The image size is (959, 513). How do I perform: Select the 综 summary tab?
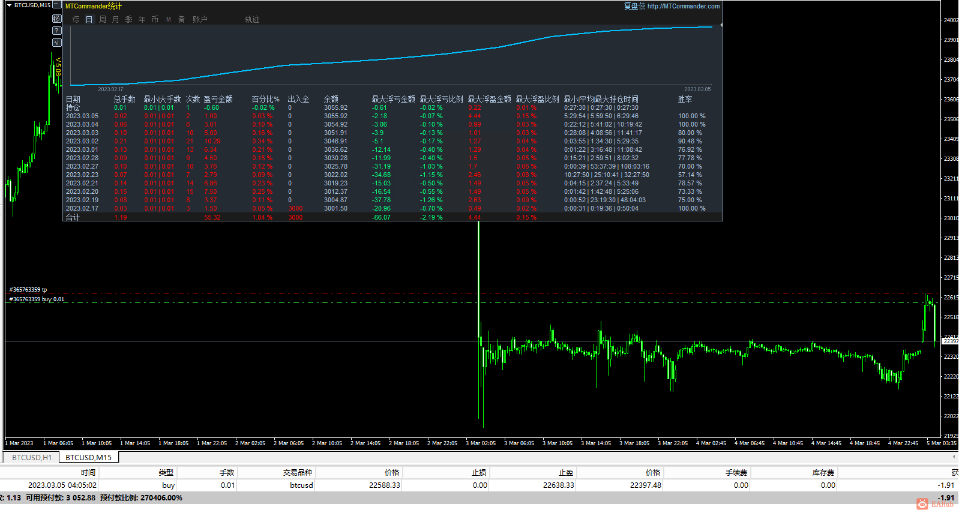[76, 19]
